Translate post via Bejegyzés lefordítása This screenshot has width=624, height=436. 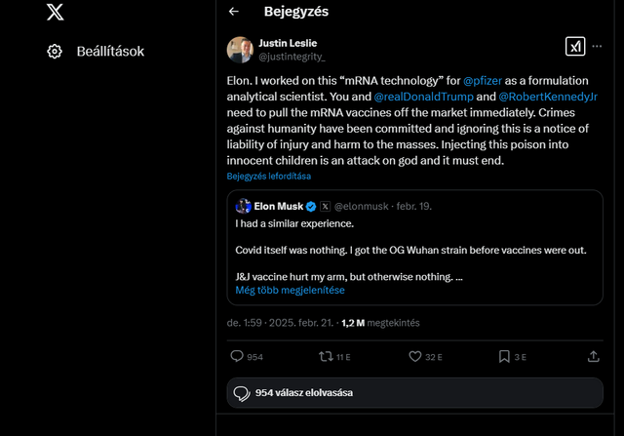tap(269, 177)
